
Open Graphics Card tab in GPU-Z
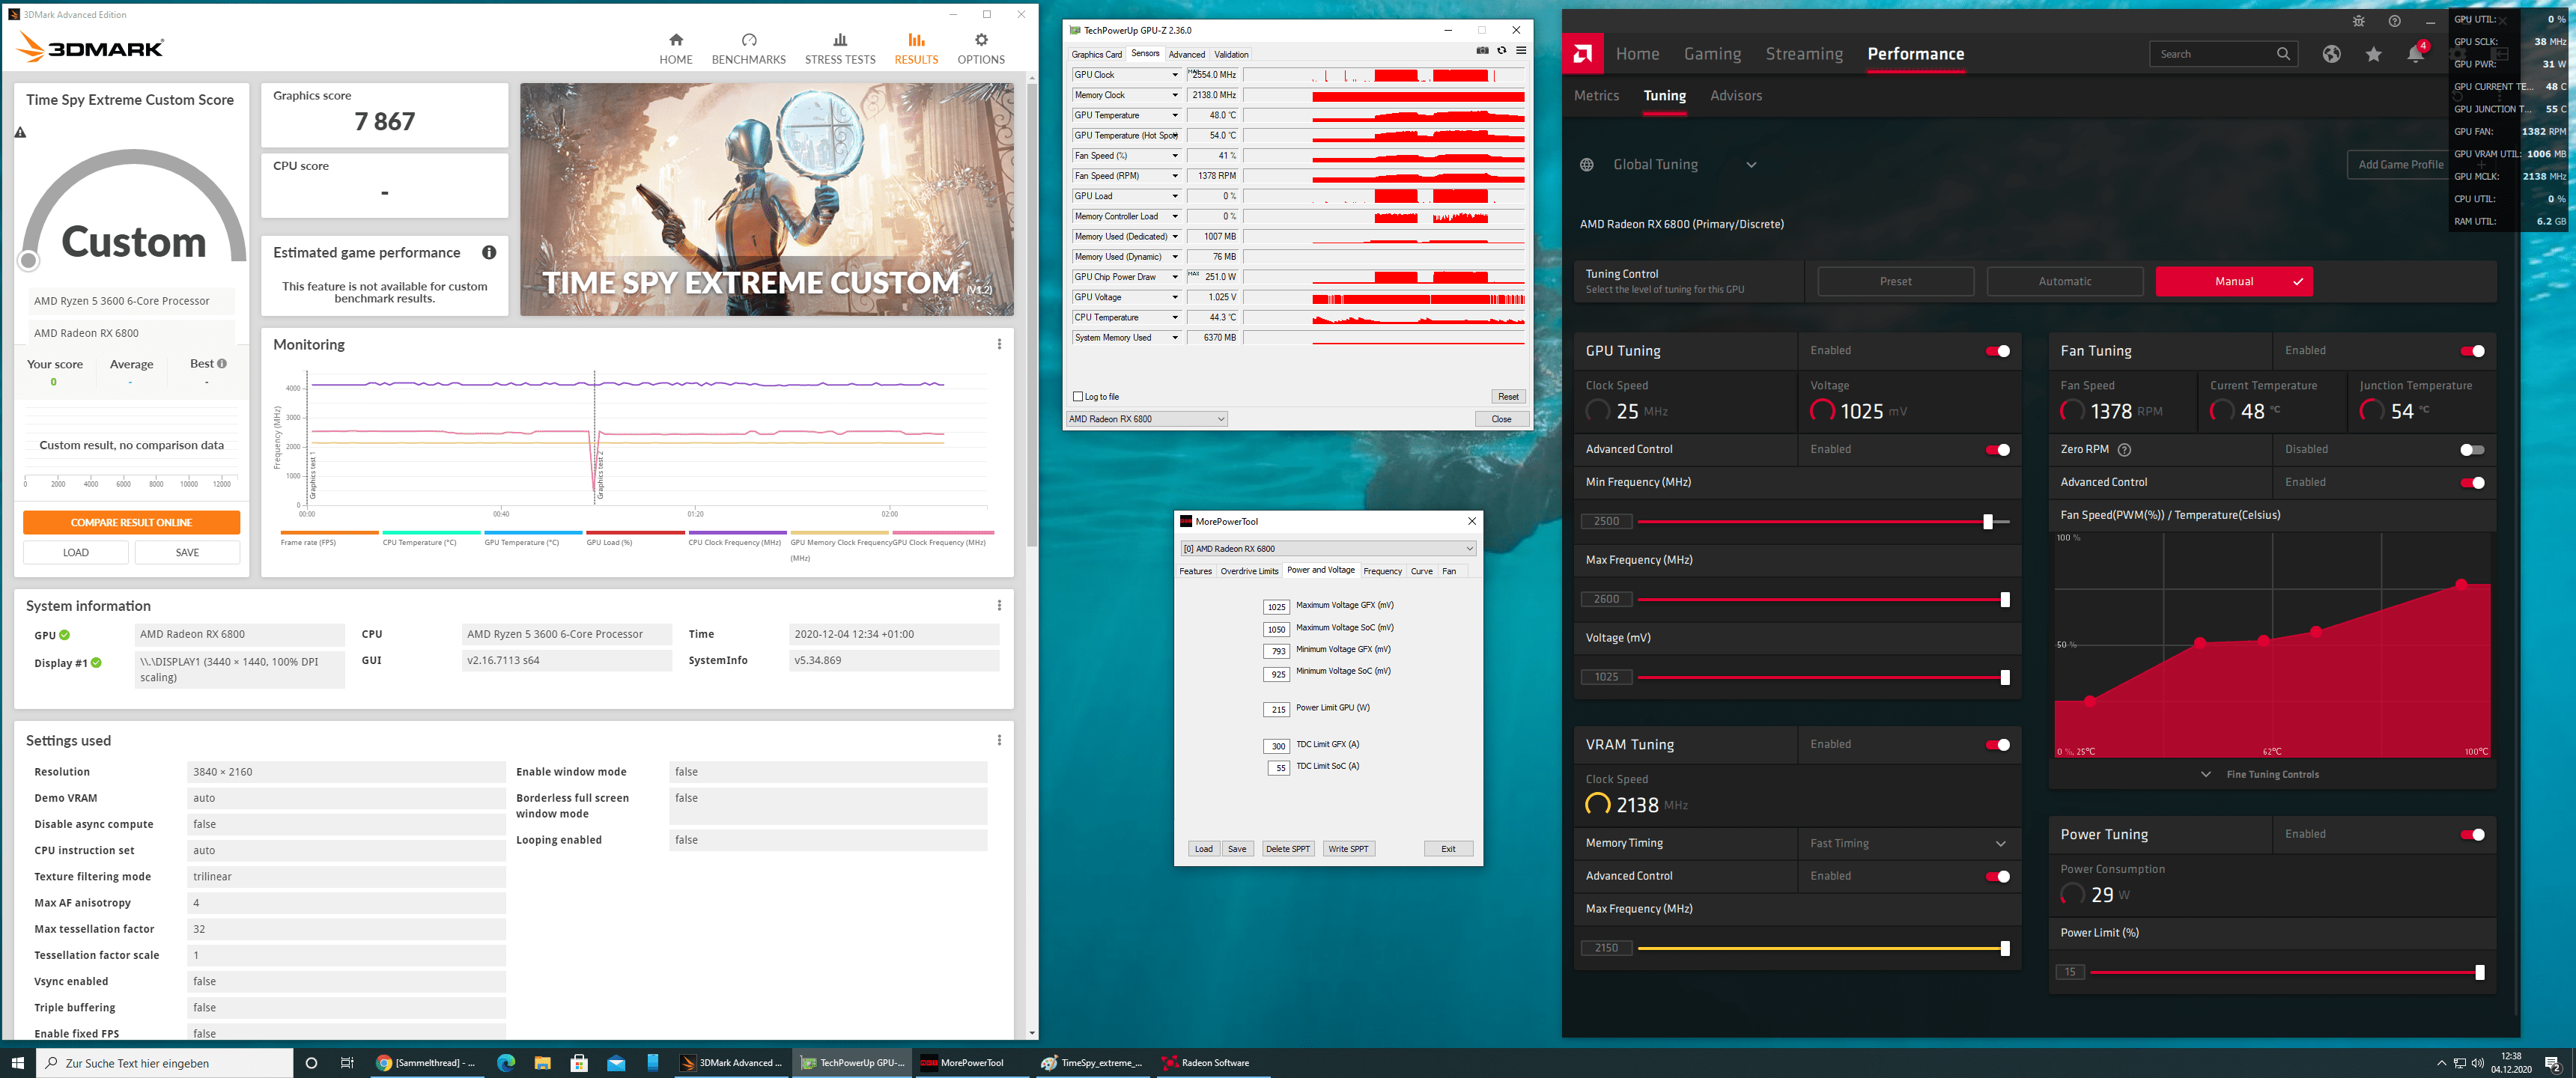tap(1096, 55)
